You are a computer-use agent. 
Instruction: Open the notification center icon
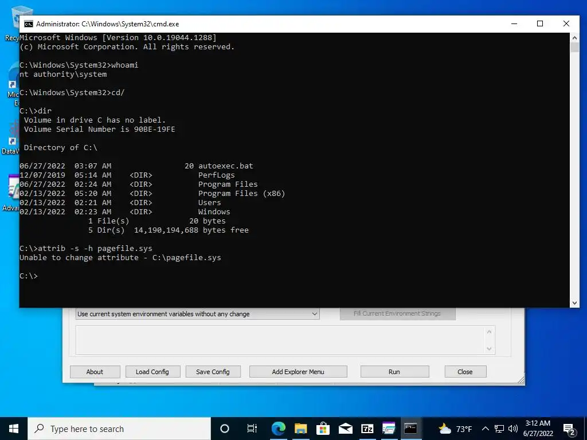pyautogui.click(x=569, y=429)
